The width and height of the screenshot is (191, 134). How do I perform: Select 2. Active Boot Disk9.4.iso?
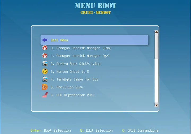click(75, 64)
